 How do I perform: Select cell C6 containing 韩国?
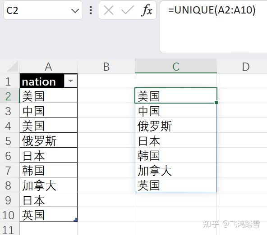click(176, 155)
